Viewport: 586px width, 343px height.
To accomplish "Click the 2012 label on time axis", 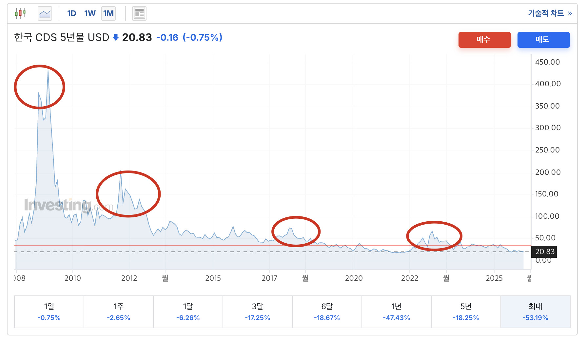I will click(x=129, y=278).
